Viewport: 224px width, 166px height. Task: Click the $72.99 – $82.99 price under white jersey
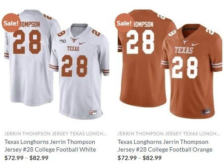[x=26, y=158]
